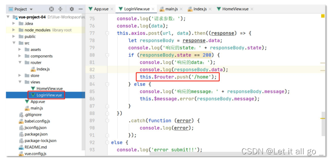
Task: Select App.vue in project tree
Action: click(37, 102)
